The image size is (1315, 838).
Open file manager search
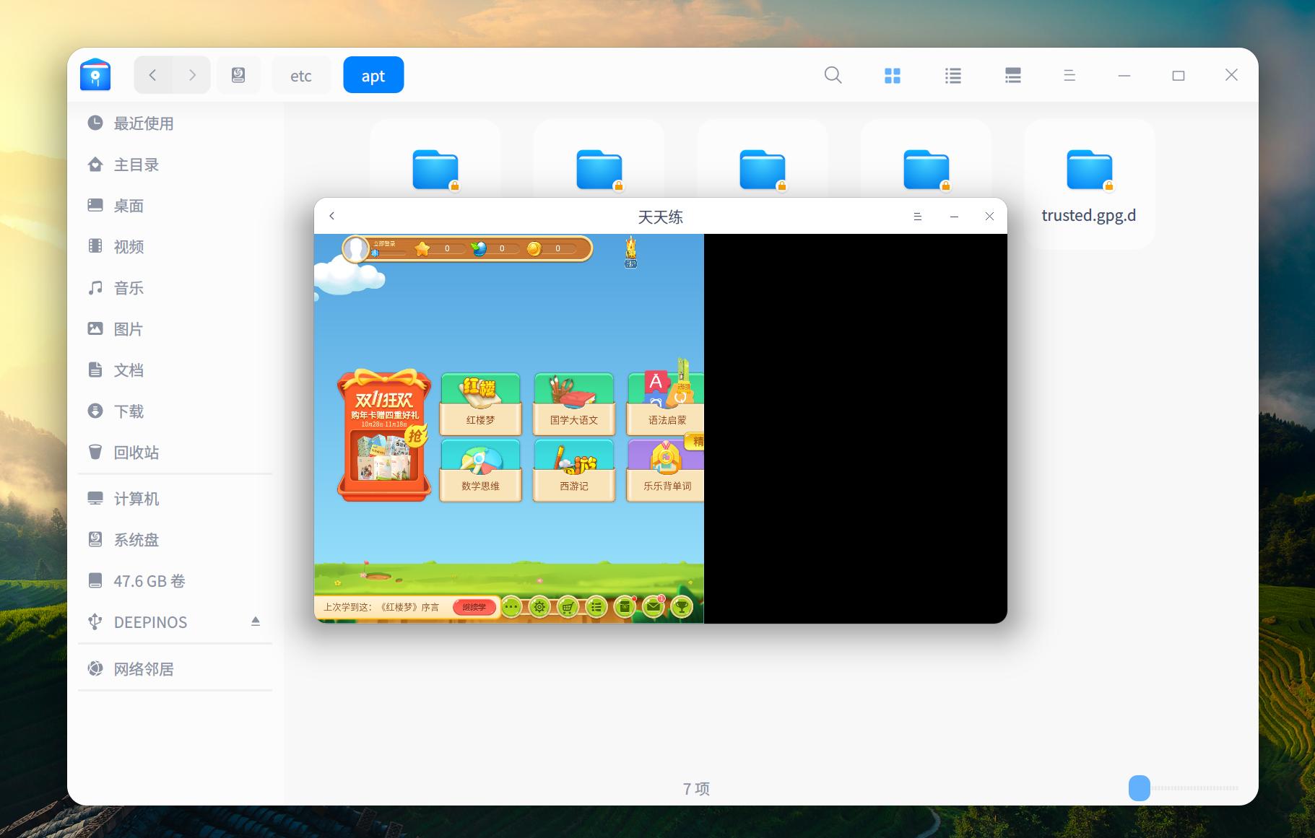coord(833,75)
